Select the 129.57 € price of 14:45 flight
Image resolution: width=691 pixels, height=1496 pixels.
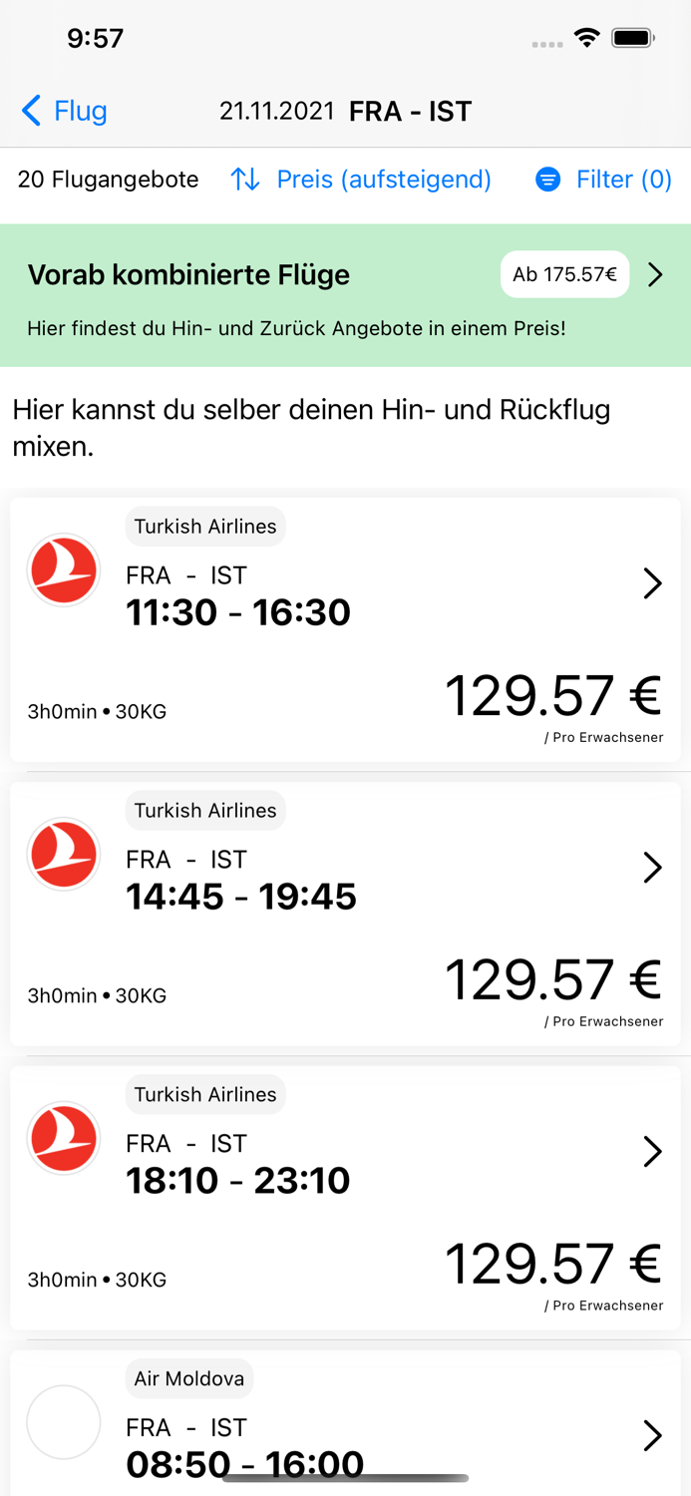tap(552, 979)
